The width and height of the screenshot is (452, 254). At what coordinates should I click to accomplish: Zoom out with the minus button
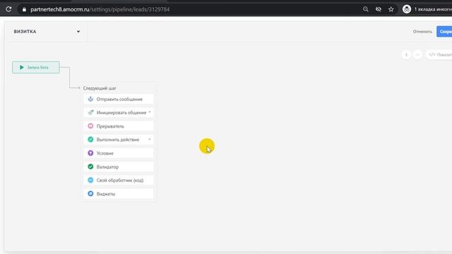point(417,54)
